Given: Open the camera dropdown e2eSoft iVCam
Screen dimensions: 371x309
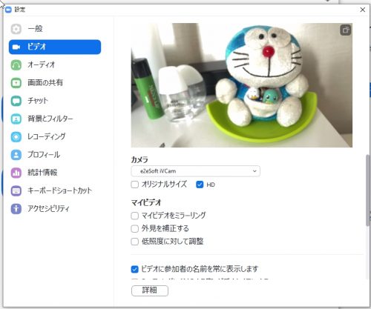Looking at the screenshot, I should point(195,171).
